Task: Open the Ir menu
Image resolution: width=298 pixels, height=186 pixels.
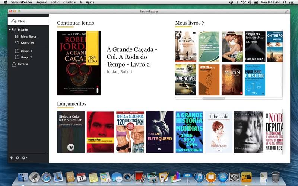Action: click(81, 2)
